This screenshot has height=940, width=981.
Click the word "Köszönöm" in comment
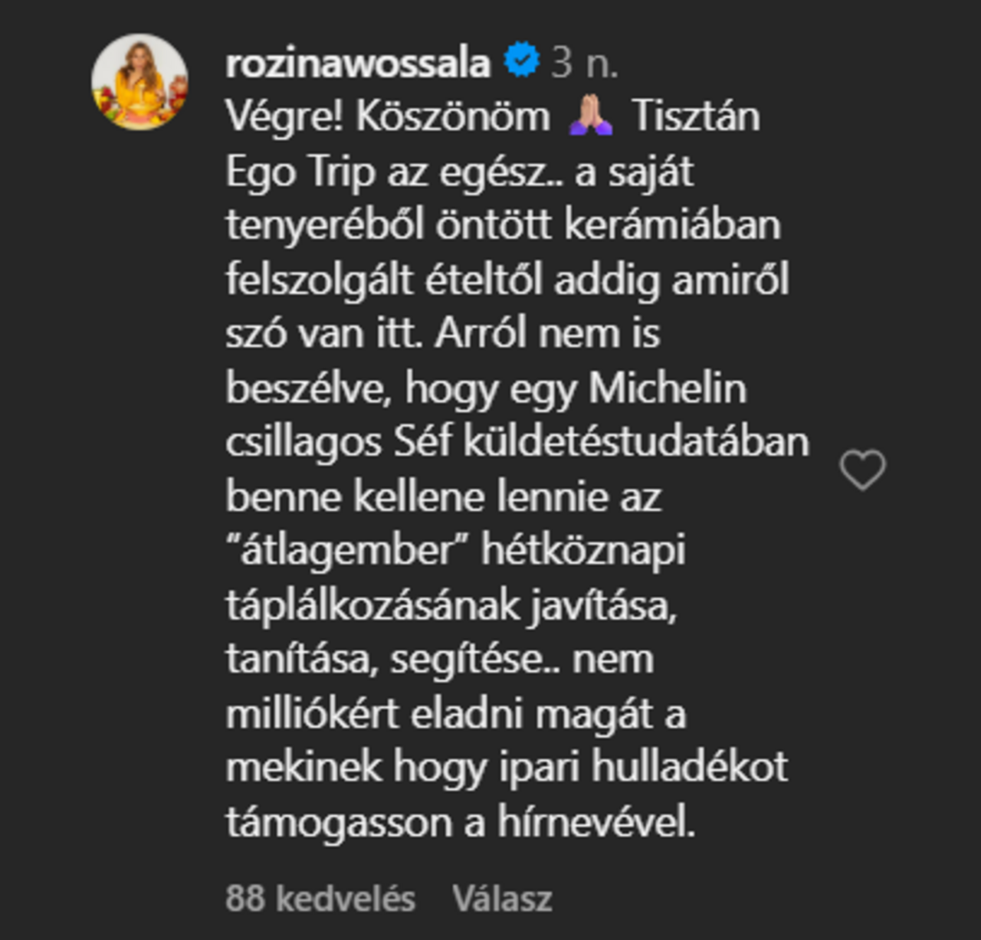click(453, 117)
